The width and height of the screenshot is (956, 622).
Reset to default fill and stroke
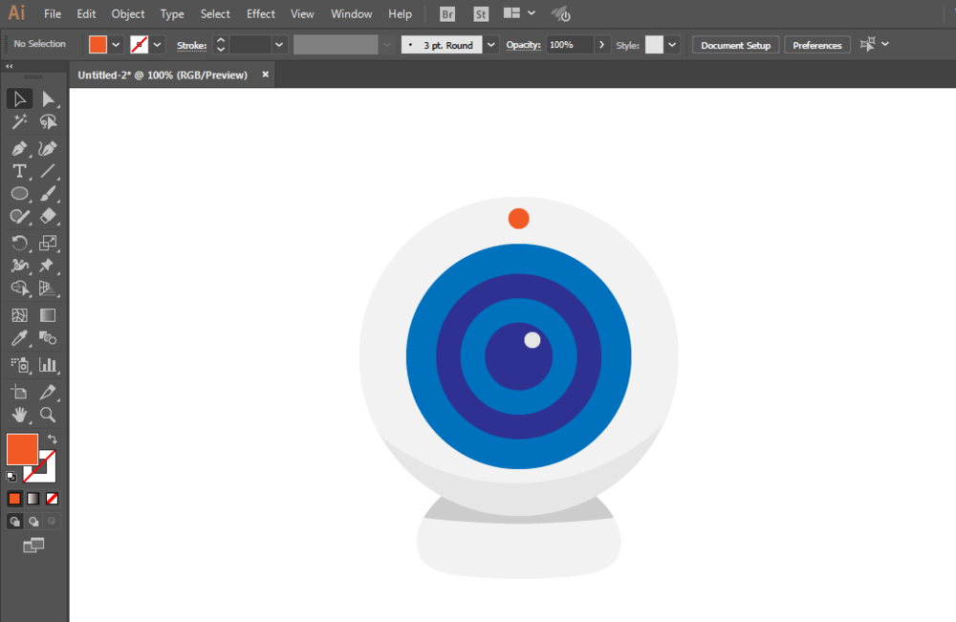[x=11, y=477]
